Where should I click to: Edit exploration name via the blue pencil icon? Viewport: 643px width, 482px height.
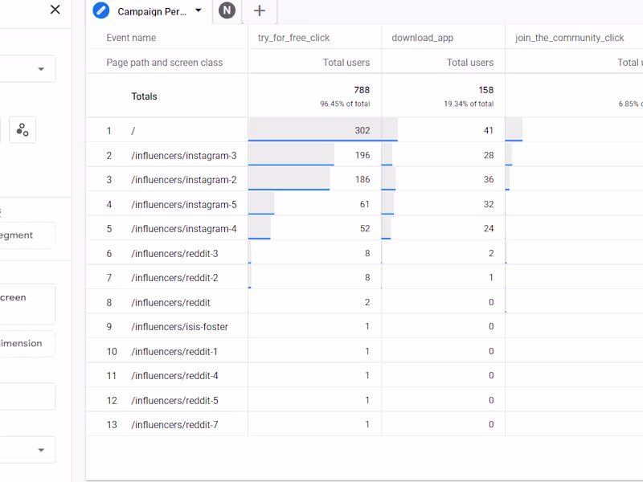coord(99,11)
